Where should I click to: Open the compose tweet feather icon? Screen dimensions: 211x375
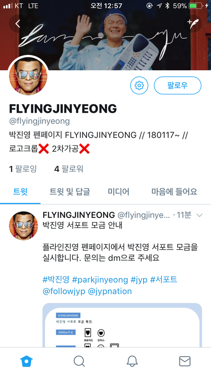click(x=193, y=23)
